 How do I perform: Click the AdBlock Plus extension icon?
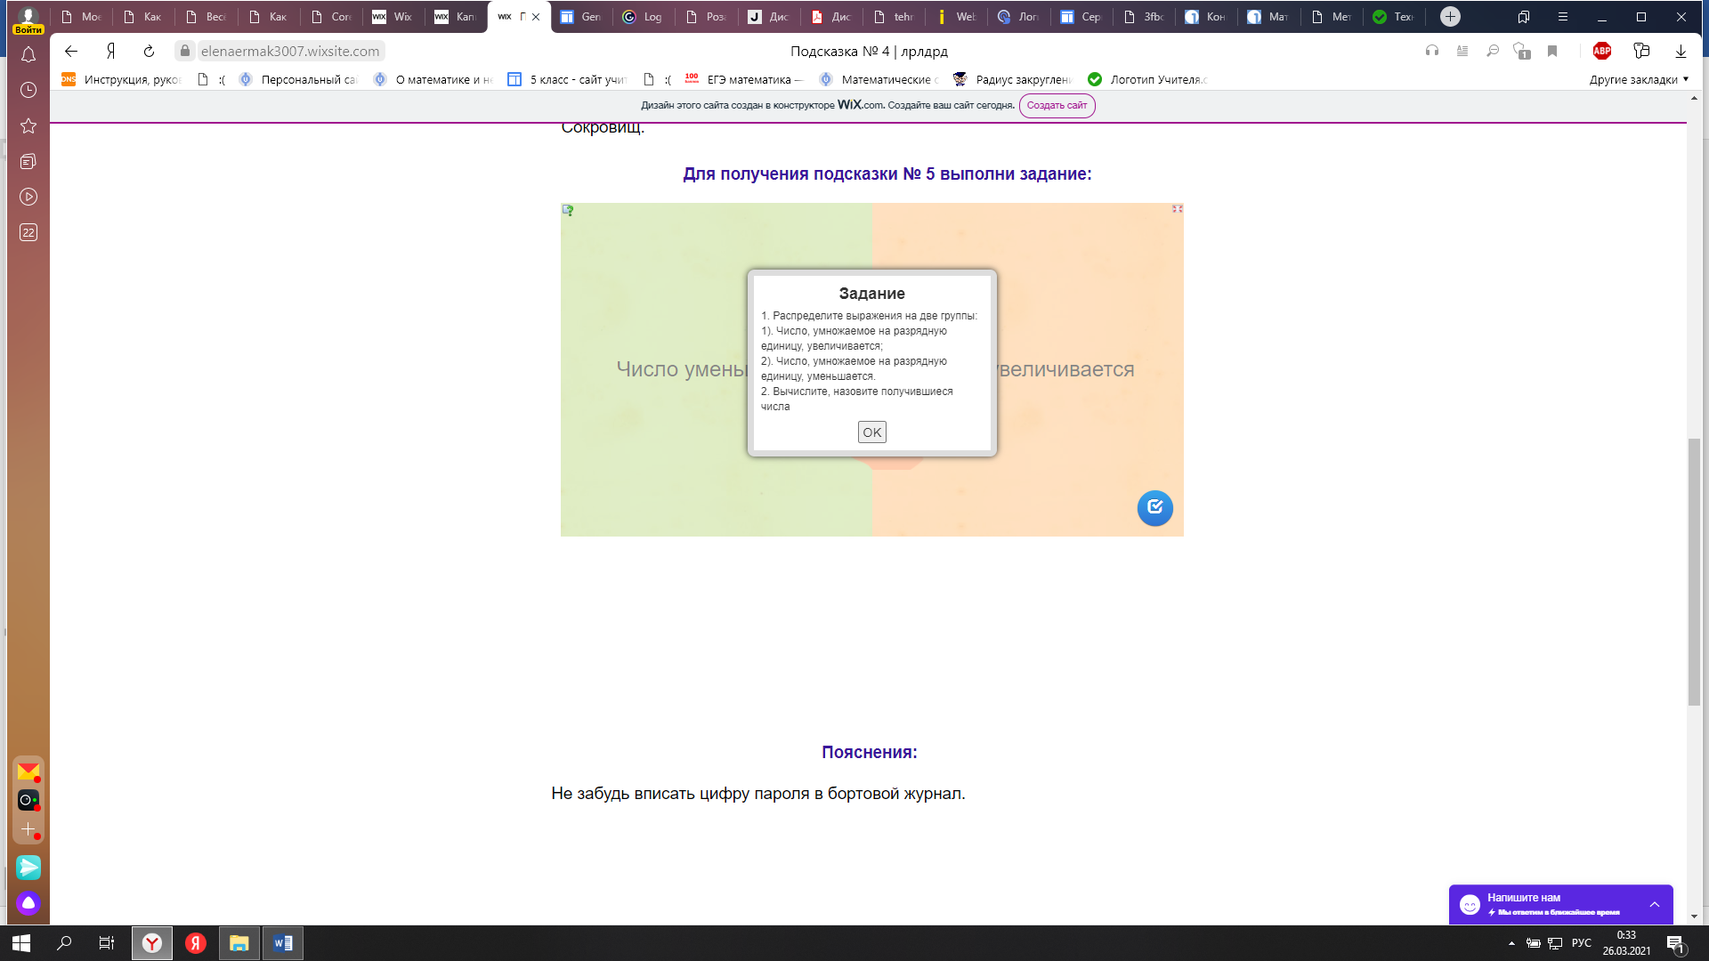click(1602, 51)
